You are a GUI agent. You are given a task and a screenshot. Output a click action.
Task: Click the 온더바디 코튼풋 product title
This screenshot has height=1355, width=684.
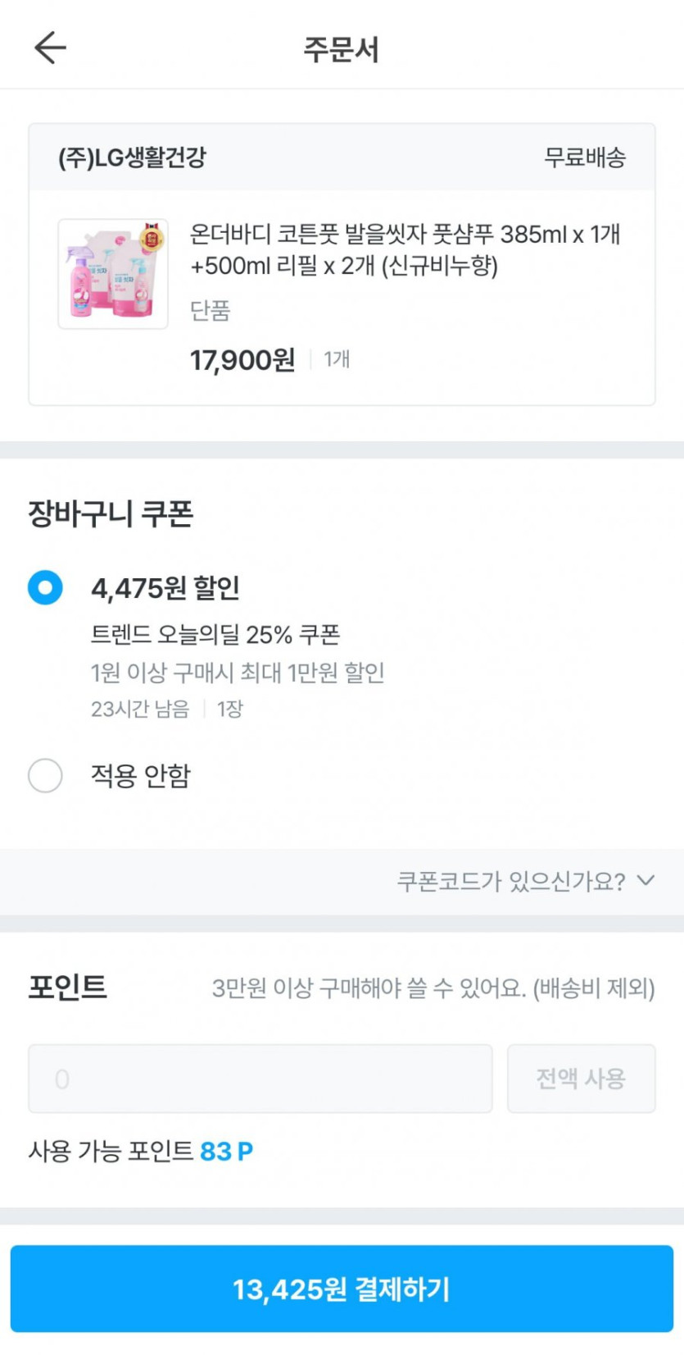tap(405, 249)
